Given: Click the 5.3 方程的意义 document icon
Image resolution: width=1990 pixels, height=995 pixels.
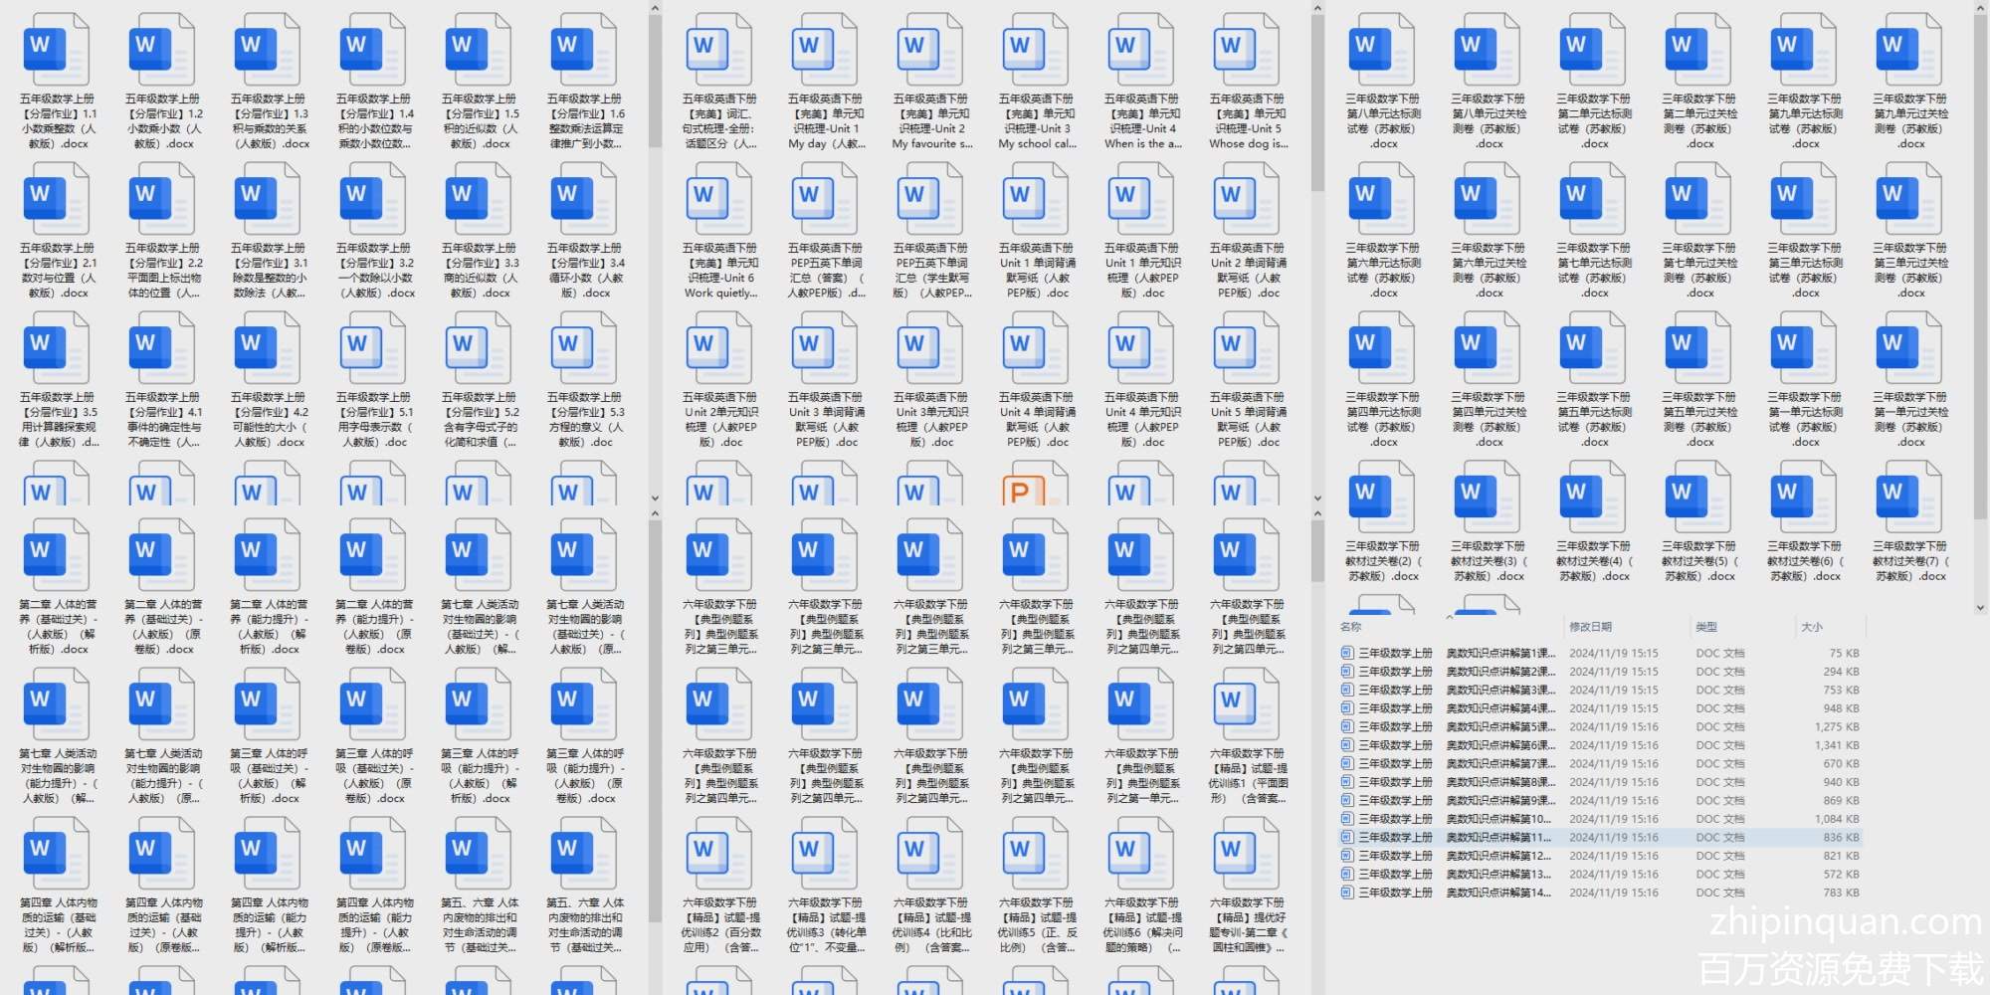Looking at the screenshot, I should click(584, 347).
